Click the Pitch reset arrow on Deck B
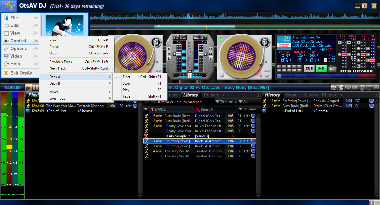 339,54
